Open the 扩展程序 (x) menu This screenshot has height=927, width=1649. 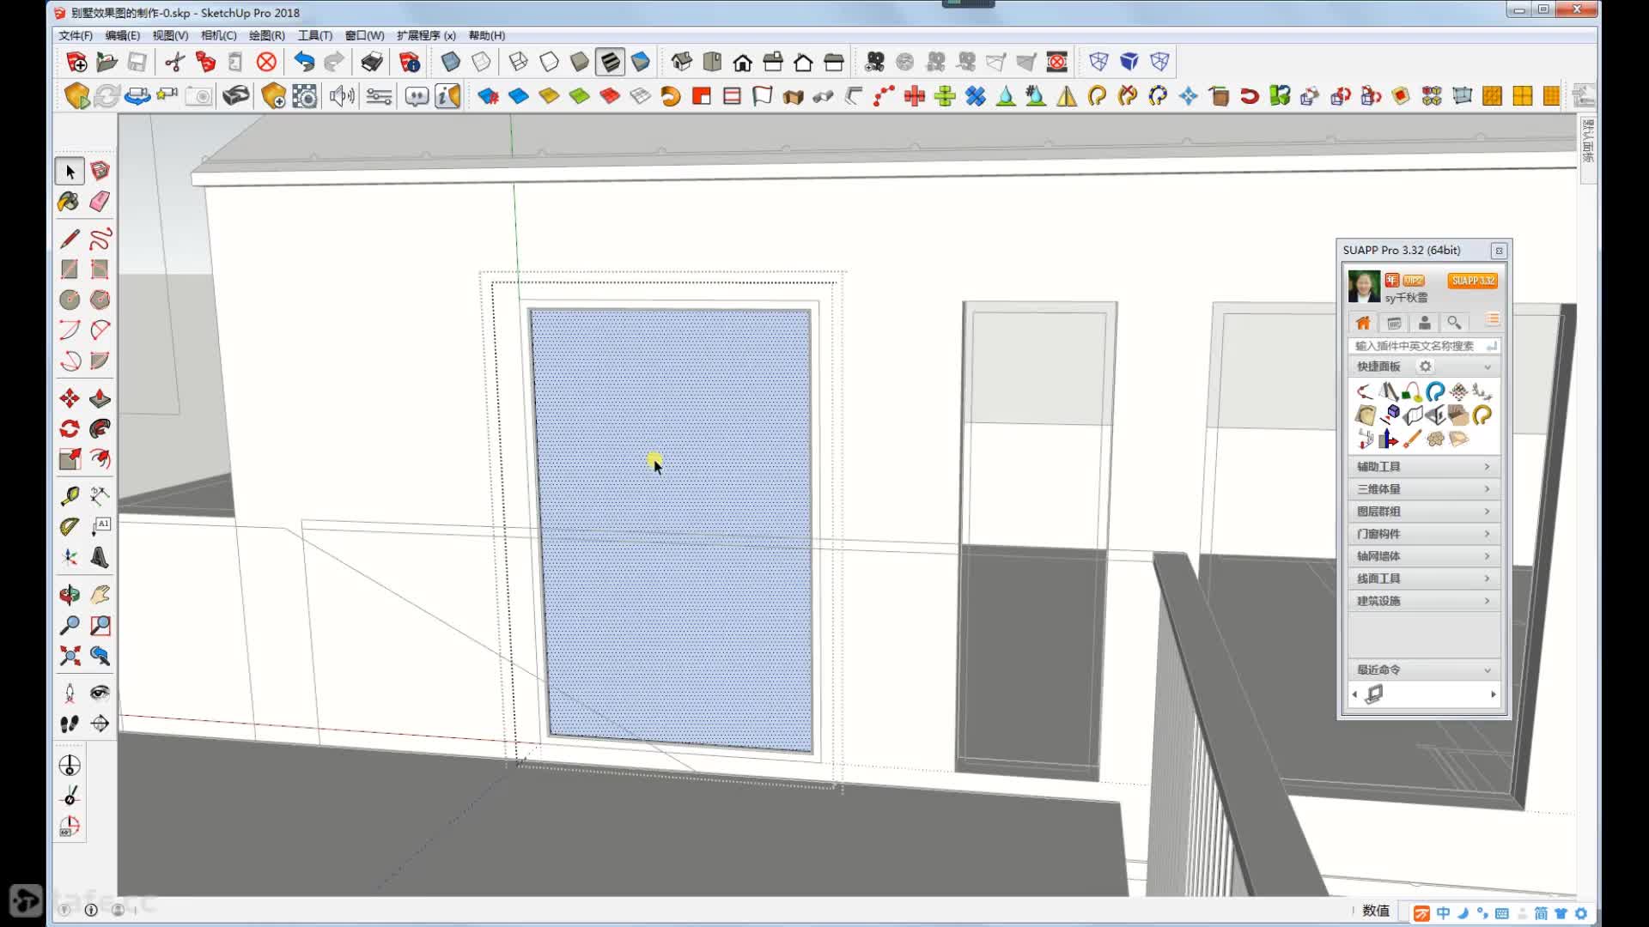[426, 35]
